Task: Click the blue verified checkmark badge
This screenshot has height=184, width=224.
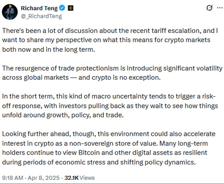Action: [62, 8]
